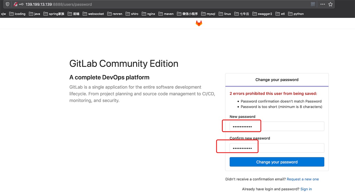Open the websocket bookmarks folder
This screenshot has width=355, height=192.
tap(93, 14)
